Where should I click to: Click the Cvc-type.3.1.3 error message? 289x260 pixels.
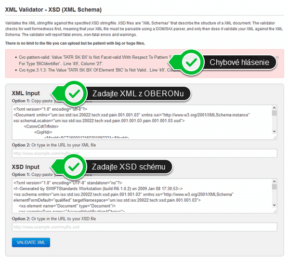point(92,70)
